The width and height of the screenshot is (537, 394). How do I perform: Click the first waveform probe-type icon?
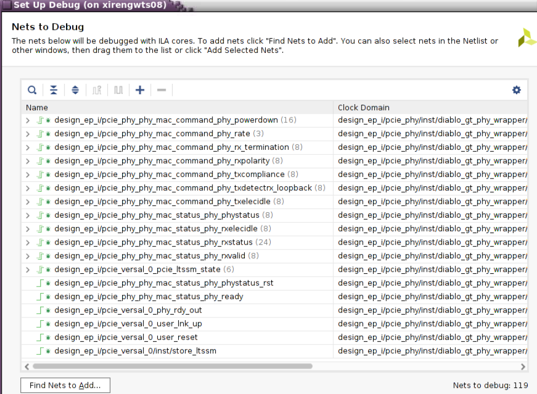[x=97, y=90]
